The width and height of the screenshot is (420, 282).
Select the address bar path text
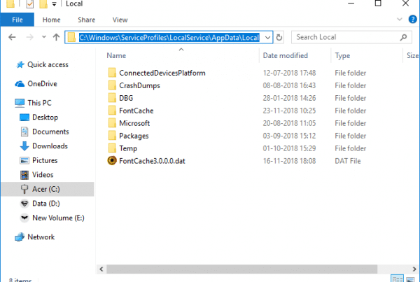pyautogui.click(x=169, y=37)
